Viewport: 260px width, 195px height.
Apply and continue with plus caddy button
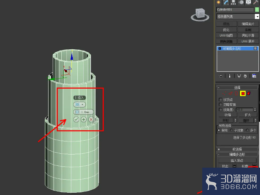coord(84,119)
